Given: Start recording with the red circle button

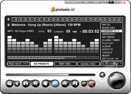Looking at the screenshot, I should click(84, 84).
